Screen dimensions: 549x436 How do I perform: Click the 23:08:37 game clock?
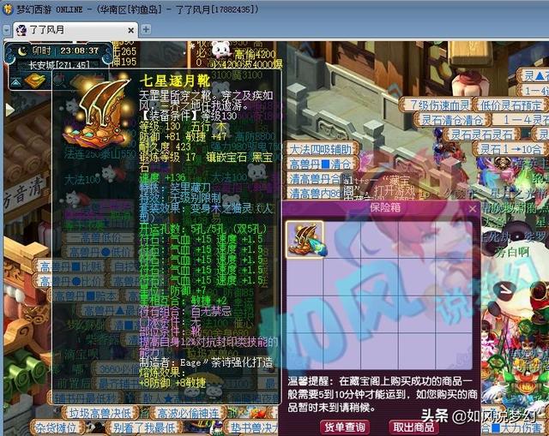[x=79, y=51]
